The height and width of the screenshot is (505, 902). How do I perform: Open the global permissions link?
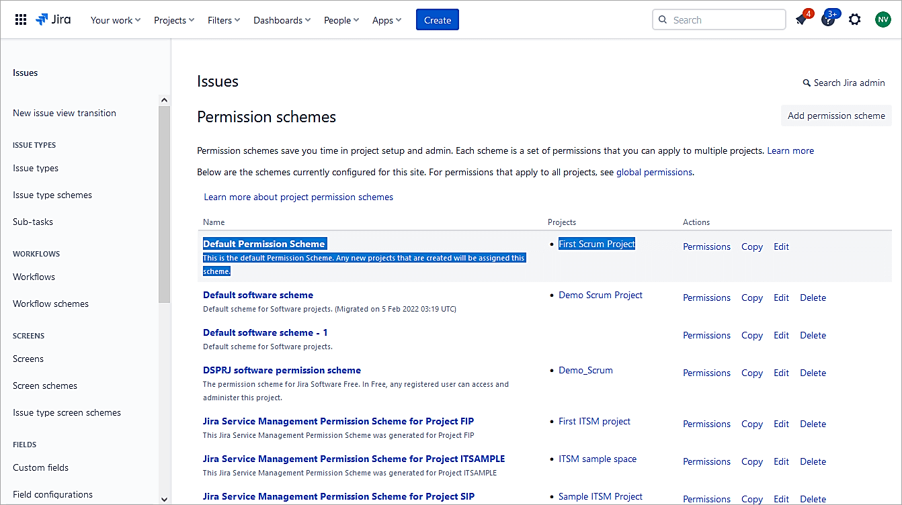pos(654,172)
